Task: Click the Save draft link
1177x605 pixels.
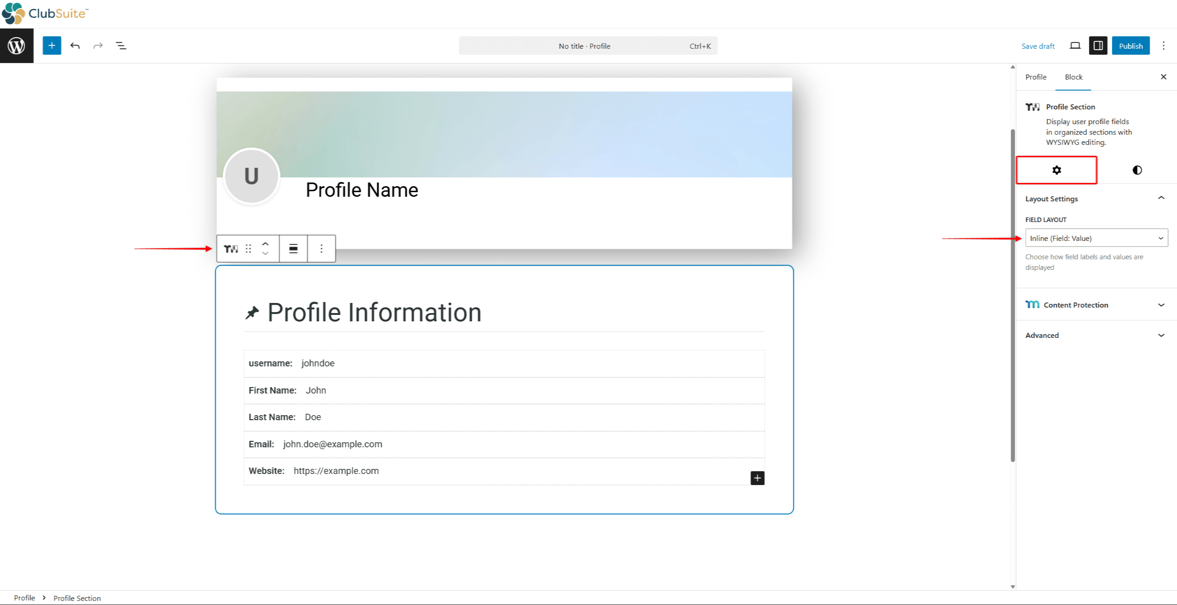Action: 1038,46
